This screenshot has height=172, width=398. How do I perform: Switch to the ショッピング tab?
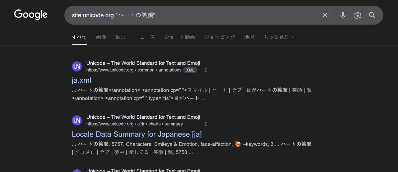pyautogui.click(x=219, y=37)
